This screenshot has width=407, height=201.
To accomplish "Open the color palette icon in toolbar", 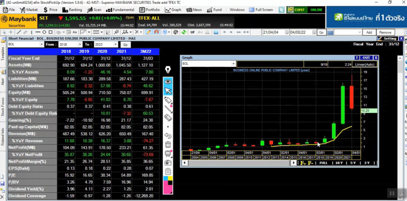I will pos(176,32).
